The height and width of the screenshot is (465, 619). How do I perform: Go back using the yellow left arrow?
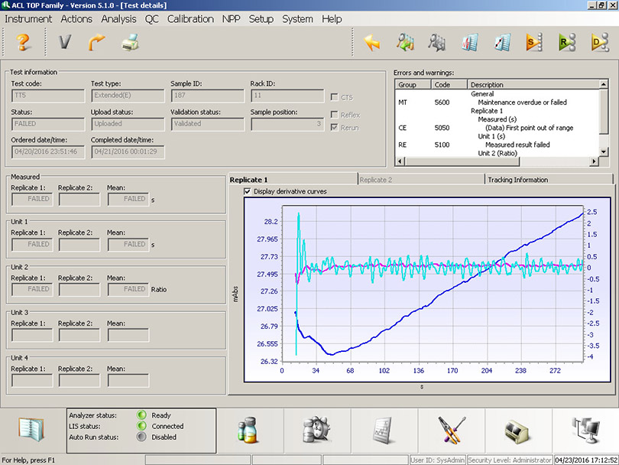coord(372,42)
